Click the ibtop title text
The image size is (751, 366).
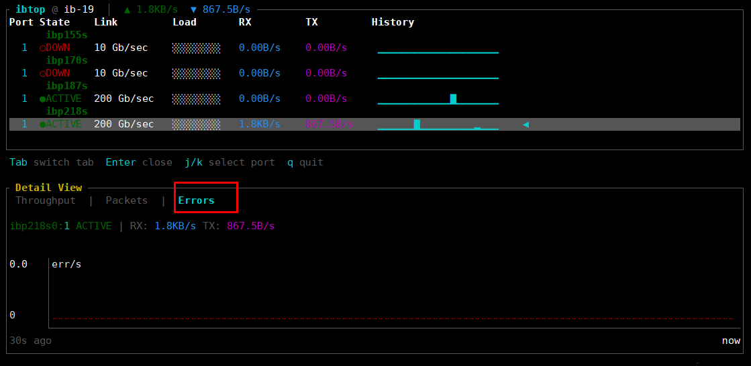pyautogui.click(x=30, y=9)
